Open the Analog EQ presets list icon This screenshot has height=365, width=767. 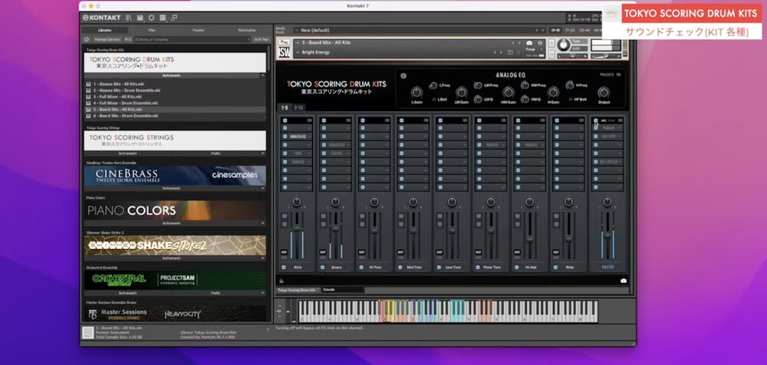[619, 75]
